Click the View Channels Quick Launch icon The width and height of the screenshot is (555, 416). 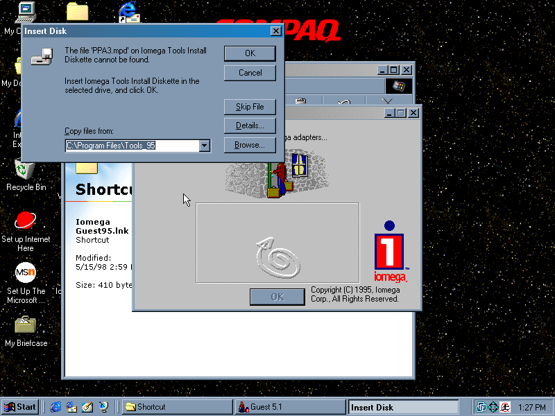pyautogui.click(x=103, y=407)
